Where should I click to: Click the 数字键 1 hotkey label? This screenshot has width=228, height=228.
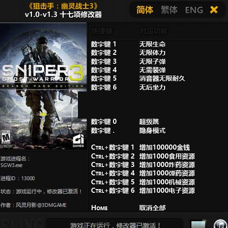pyautogui.click(x=104, y=44)
